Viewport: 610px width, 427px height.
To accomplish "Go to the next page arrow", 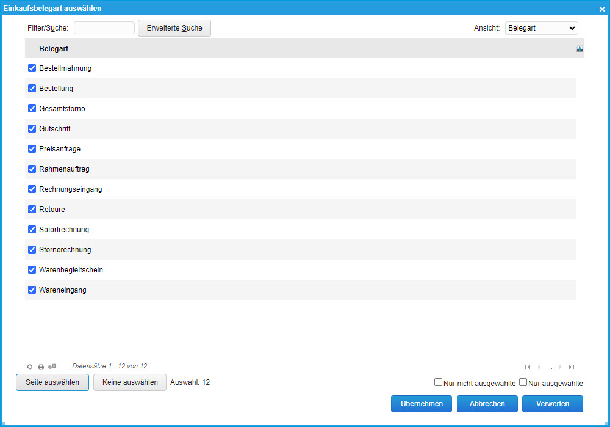I will point(560,367).
